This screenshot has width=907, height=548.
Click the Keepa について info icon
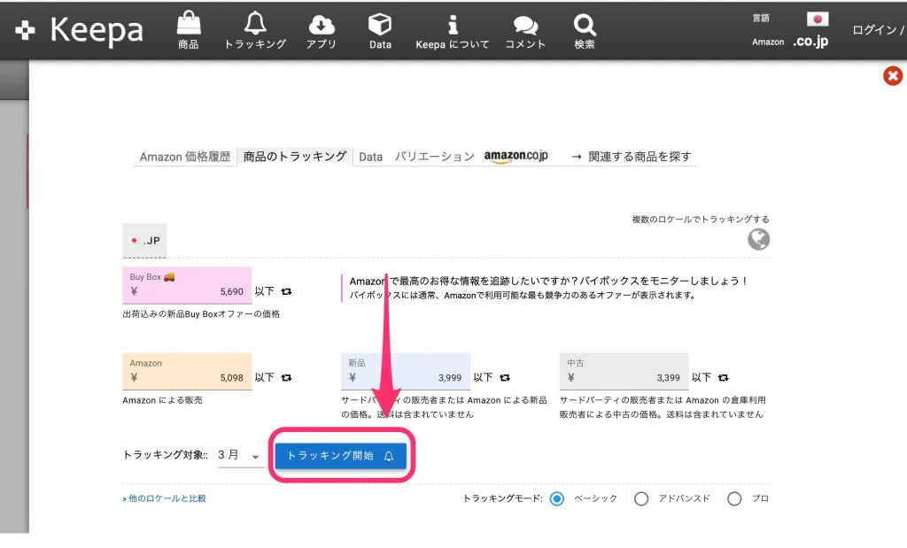(x=452, y=24)
